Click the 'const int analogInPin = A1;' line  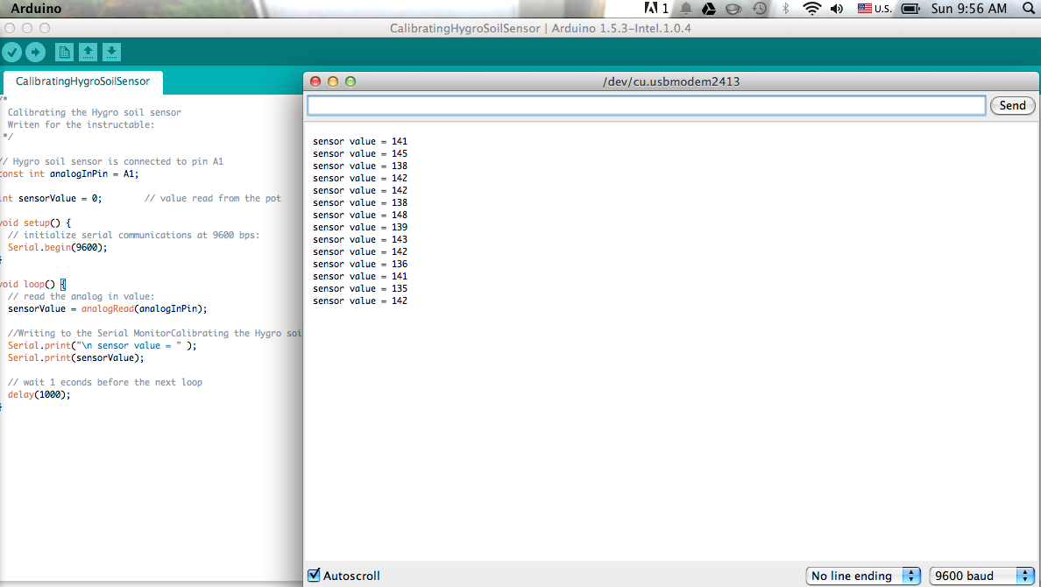tap(70, 174)
